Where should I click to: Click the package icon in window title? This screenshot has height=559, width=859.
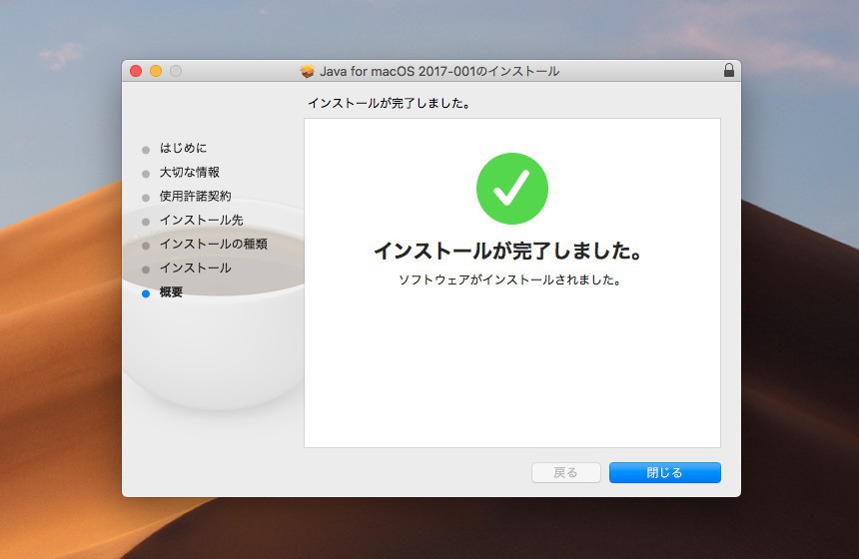click(308, 71)
